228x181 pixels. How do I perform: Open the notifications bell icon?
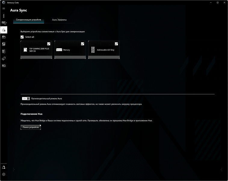4,167
